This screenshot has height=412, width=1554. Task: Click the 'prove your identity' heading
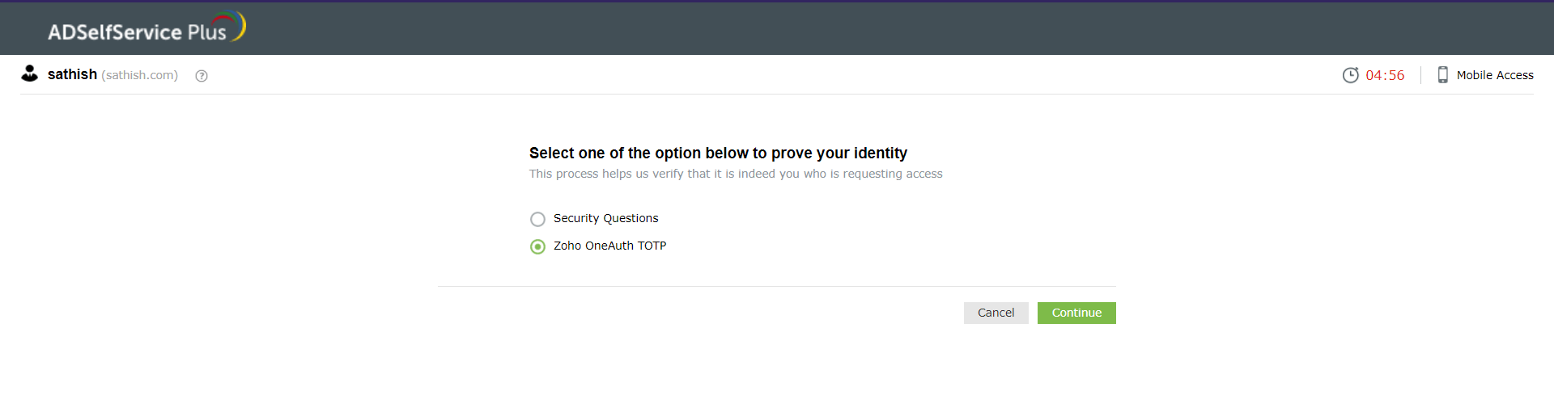point(718,153)
